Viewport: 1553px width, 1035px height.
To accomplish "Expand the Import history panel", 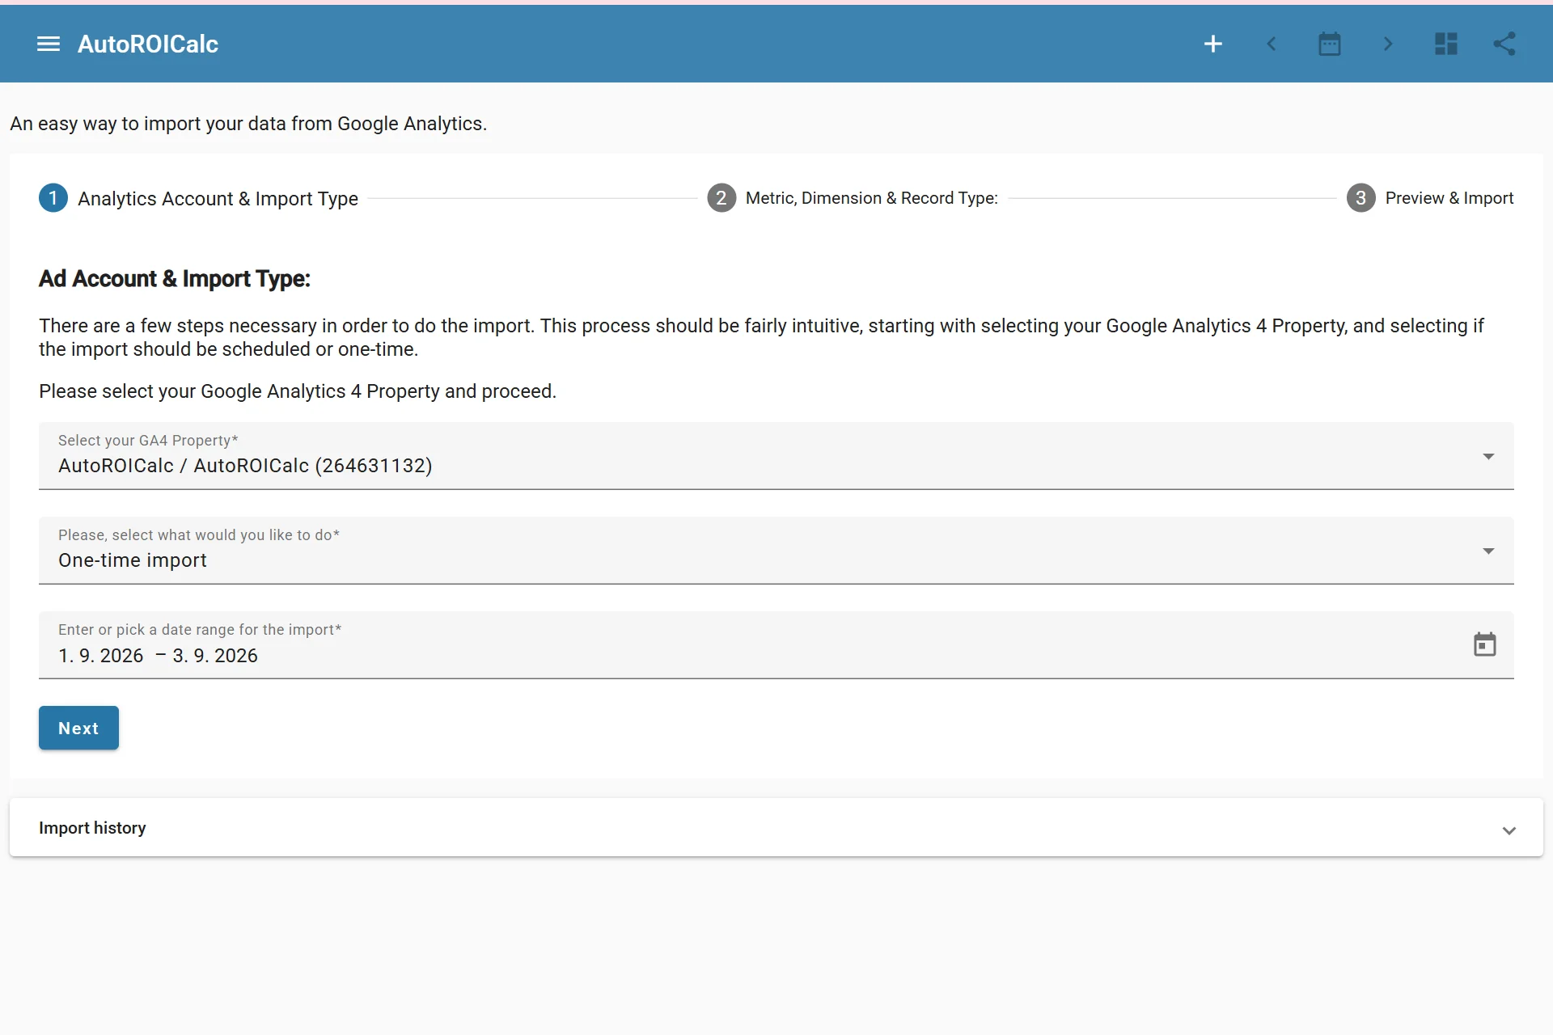I will pyautogui.click(x=776, y=828).
